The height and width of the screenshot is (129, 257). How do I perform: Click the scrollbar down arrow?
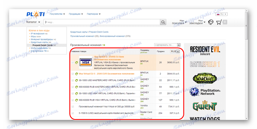(246, 118)
